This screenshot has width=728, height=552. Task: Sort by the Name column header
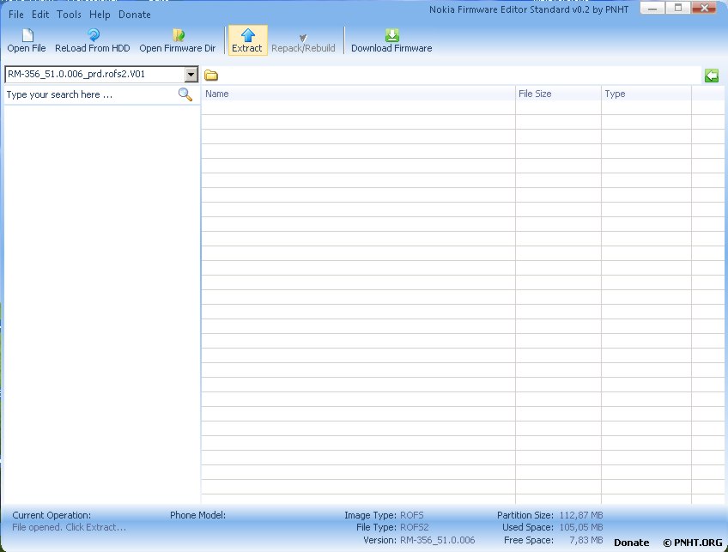click(x=358, y=94)
